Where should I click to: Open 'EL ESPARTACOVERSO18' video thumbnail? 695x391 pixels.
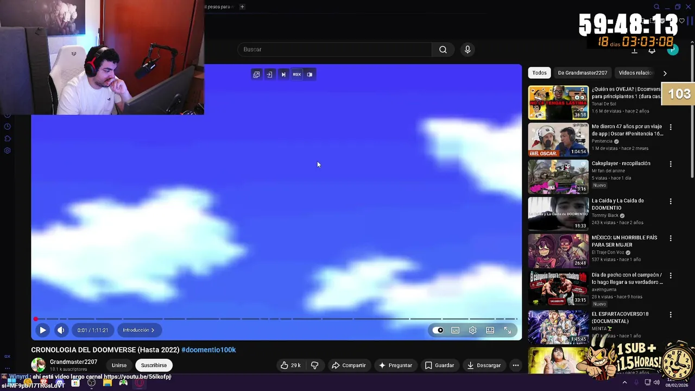point(558,327)
